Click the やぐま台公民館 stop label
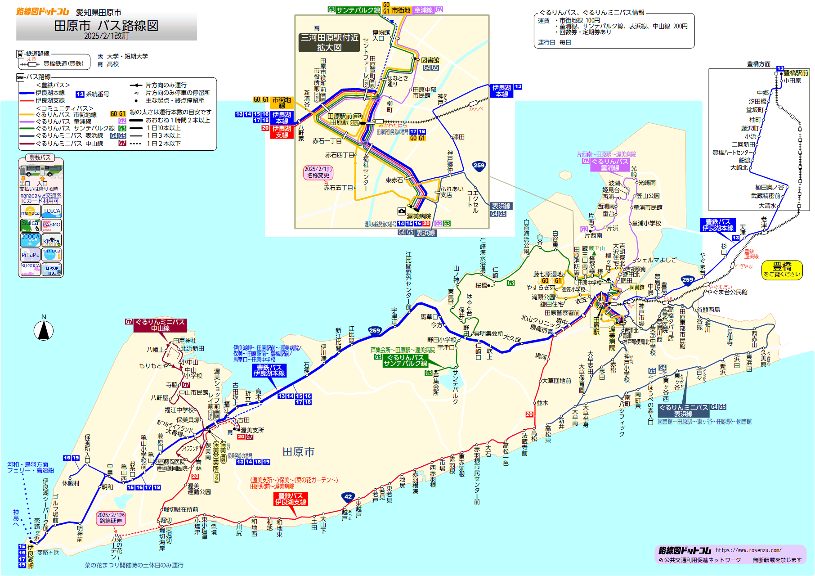 [x=727, y=292]
